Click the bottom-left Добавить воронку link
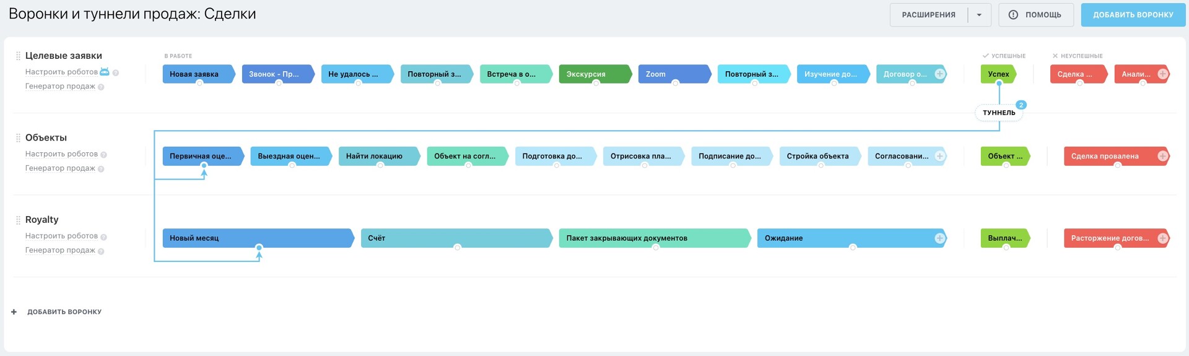 click(x=64, y=312)
